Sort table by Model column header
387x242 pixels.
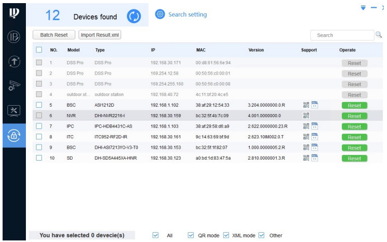tap(73, 50)
